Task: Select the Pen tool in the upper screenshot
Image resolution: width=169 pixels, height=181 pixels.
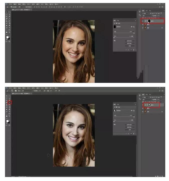Action: pos(7,28)
